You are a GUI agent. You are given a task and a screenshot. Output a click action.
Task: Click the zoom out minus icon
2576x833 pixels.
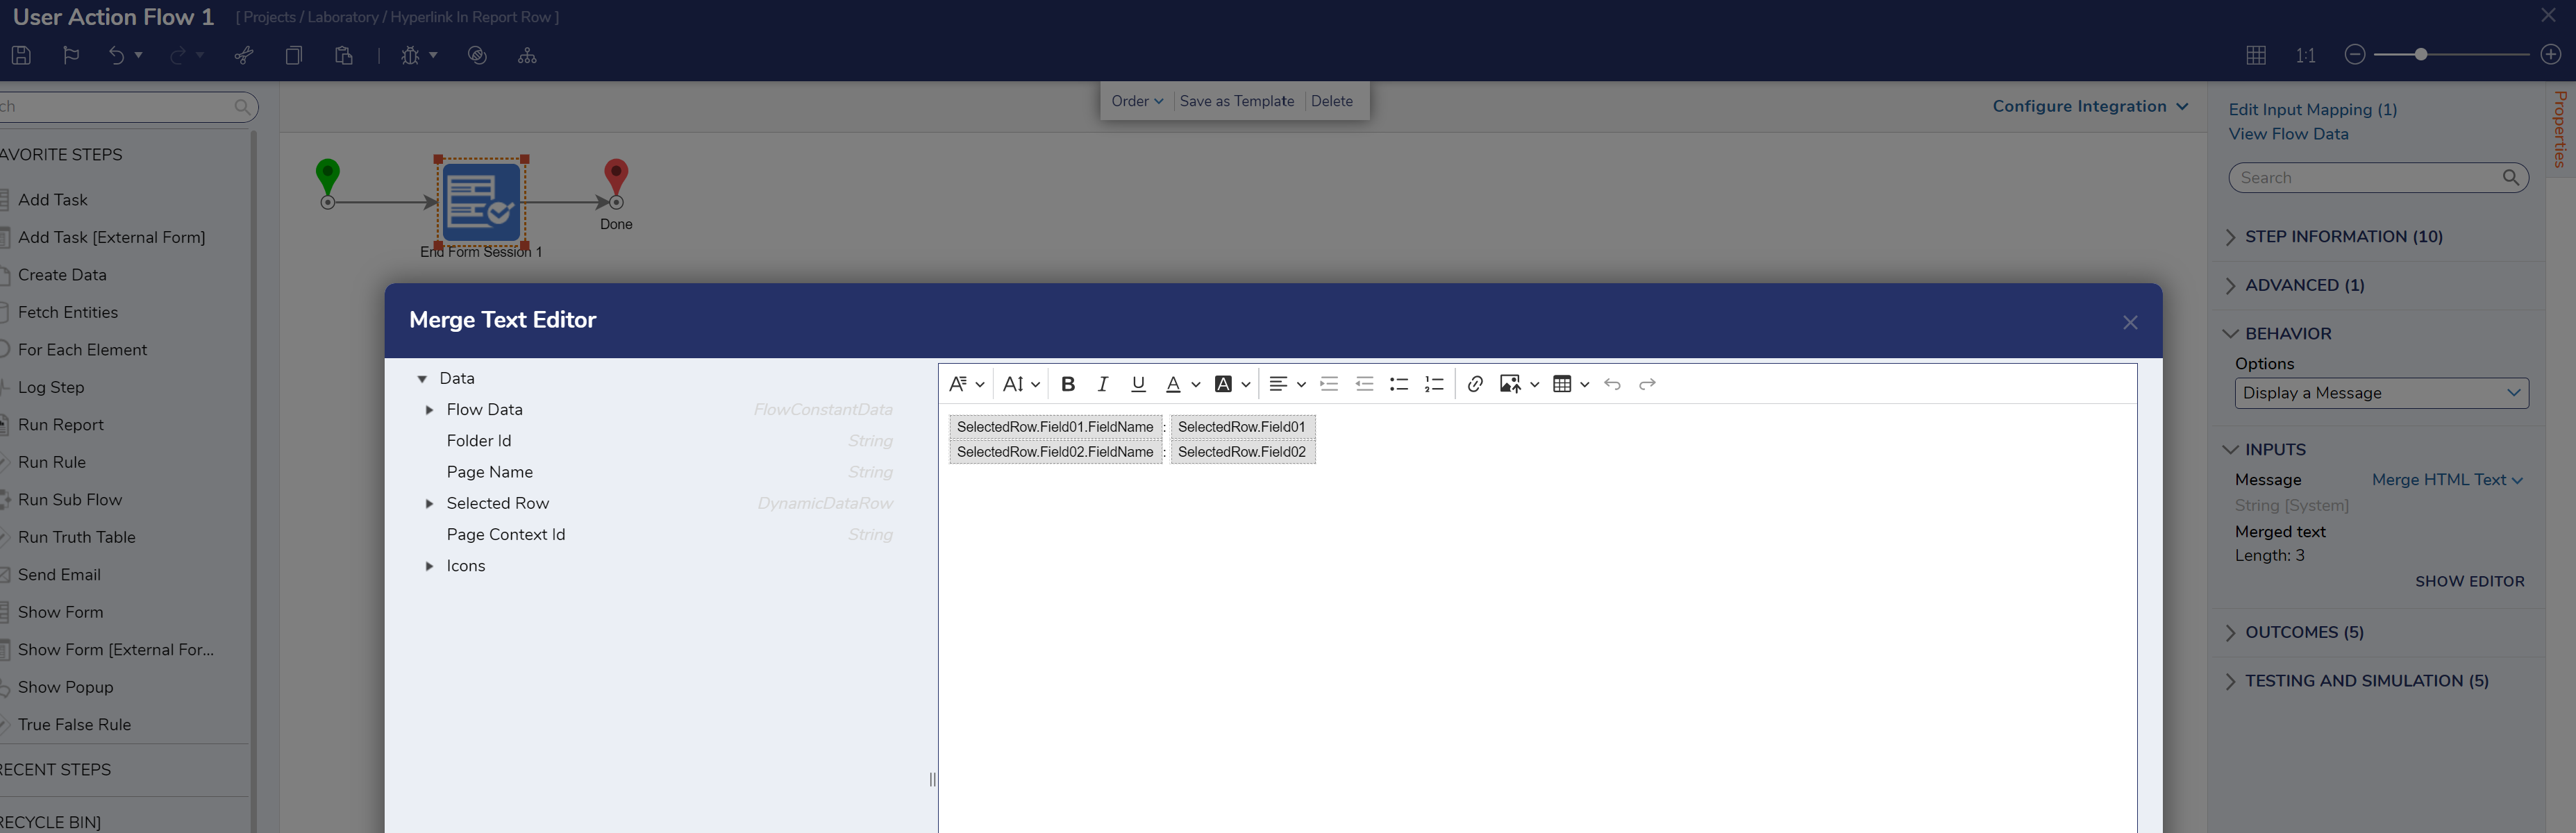(2355, 55)
